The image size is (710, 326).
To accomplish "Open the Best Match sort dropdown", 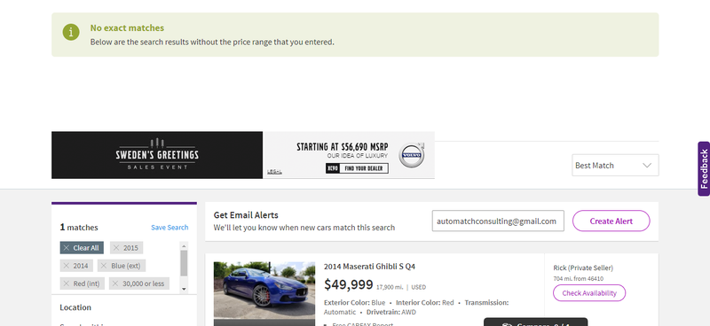I will (x=615, y=166).
